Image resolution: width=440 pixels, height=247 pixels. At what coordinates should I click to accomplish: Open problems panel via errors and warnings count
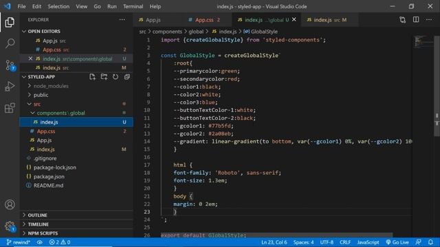click(60, 242)
